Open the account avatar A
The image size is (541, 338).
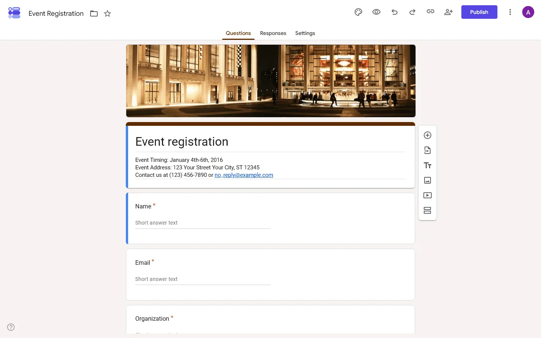tap(528, 12)
